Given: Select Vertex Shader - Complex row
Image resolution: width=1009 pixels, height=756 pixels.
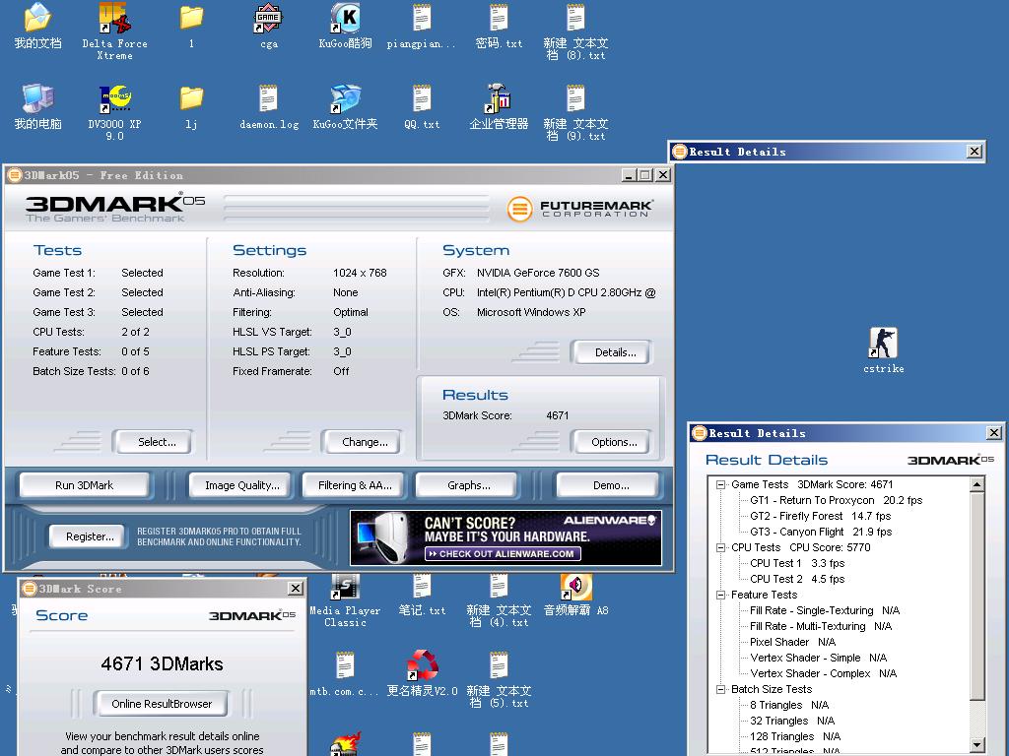Looking at the screenshot, I should click(823, 673).
